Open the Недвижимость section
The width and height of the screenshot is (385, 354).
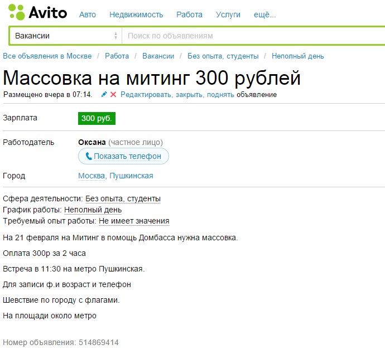[x=136, y=14]
